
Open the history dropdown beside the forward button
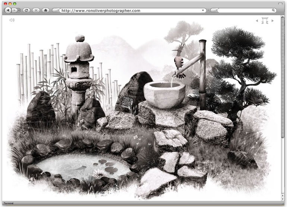pos(19,10)
